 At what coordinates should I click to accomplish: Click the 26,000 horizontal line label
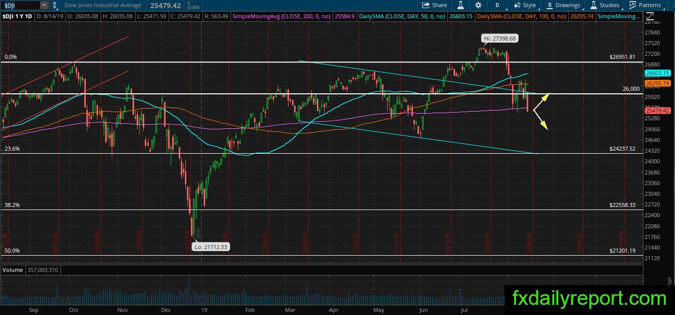[x=631, y=89]
